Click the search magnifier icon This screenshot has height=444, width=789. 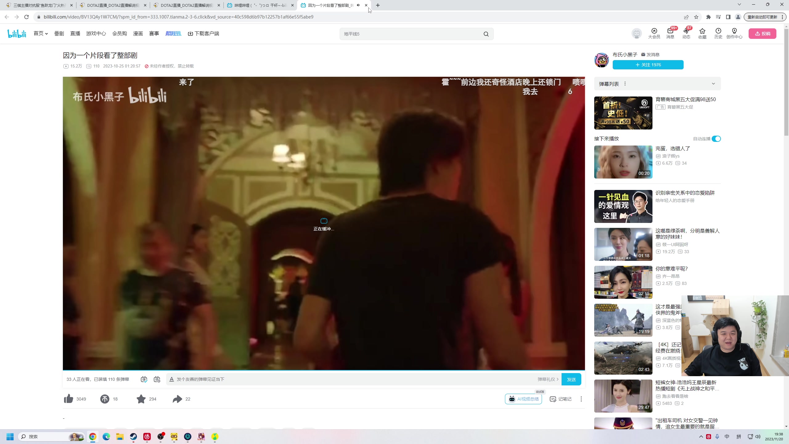coord(486,34)
